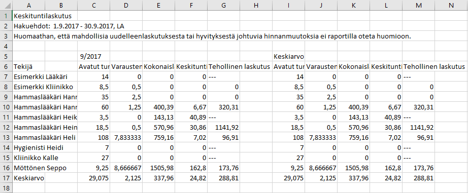Select column header N
Viewport: 468px width, 193px height.
[451, 5]
